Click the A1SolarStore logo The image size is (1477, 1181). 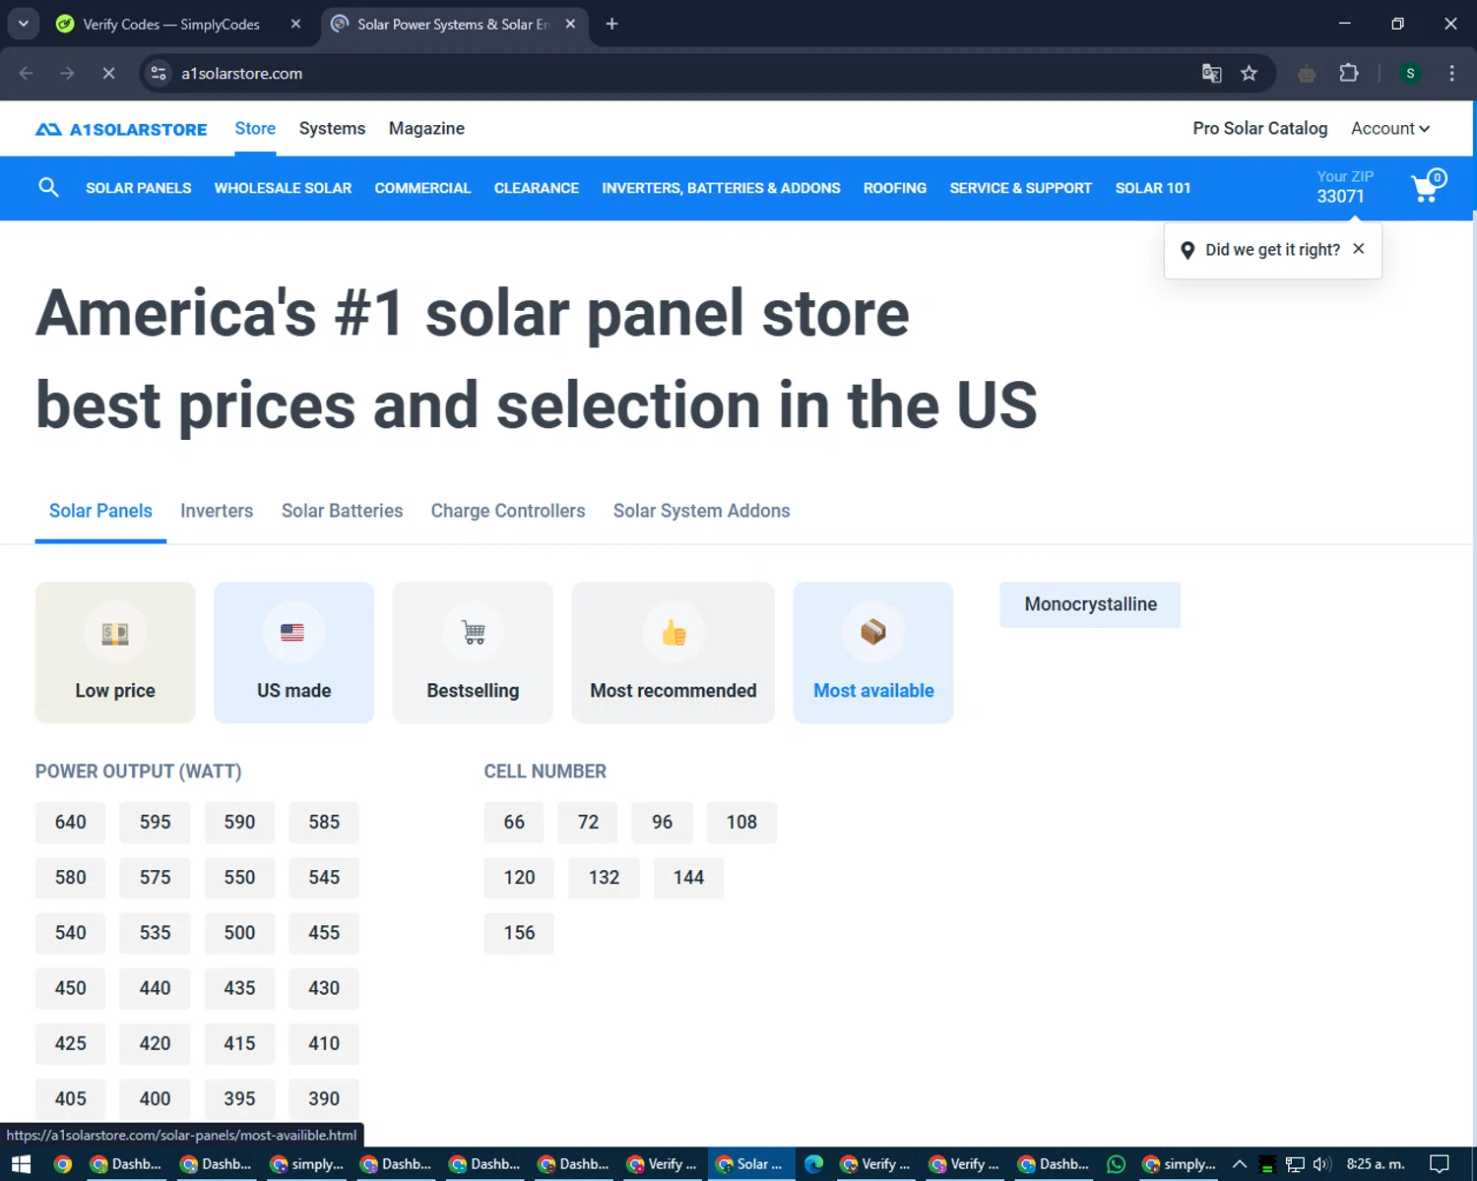point(121,129)
